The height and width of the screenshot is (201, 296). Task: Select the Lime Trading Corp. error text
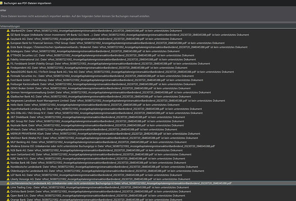(x=100, y=187)
